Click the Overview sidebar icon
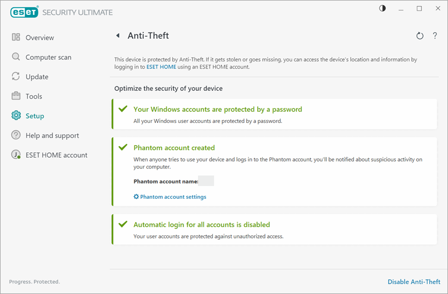The width and height of the screenshot is (448, 294). pyautogui.click(x=16, y=38)
